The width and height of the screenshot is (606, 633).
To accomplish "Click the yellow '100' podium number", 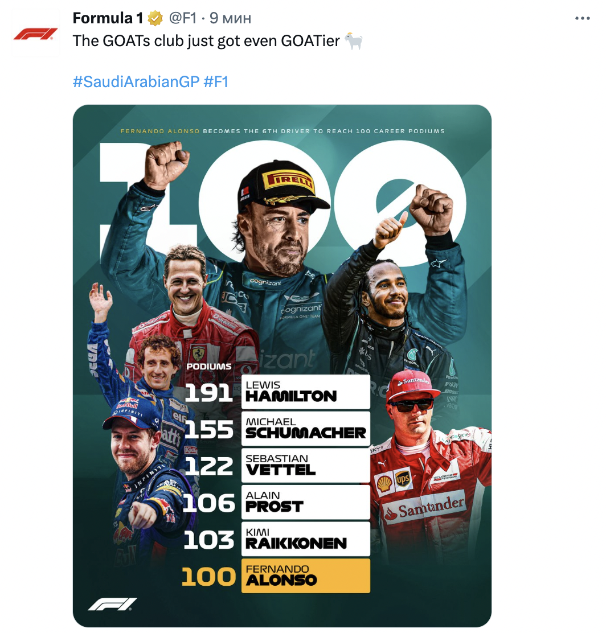I will [208, 577].
